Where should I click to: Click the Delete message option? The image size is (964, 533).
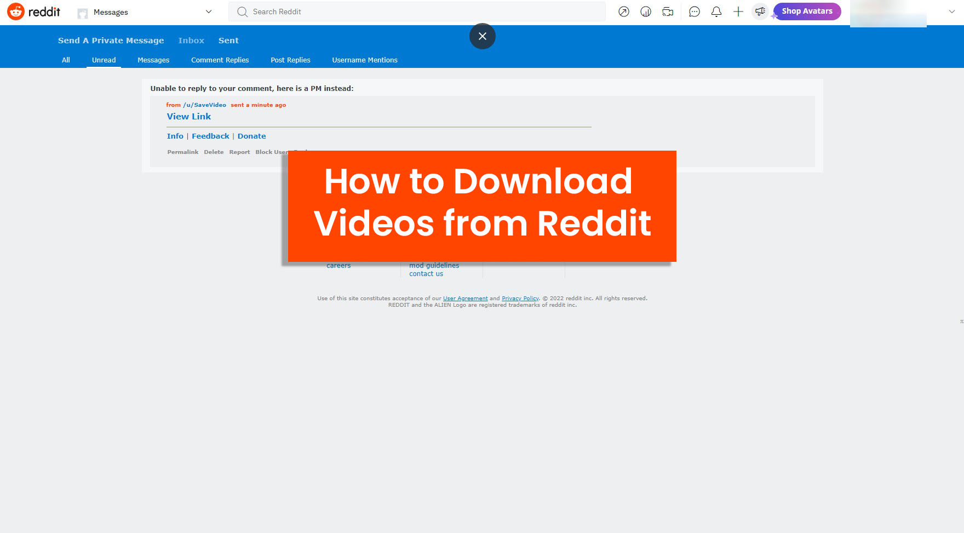pos(214,152)
